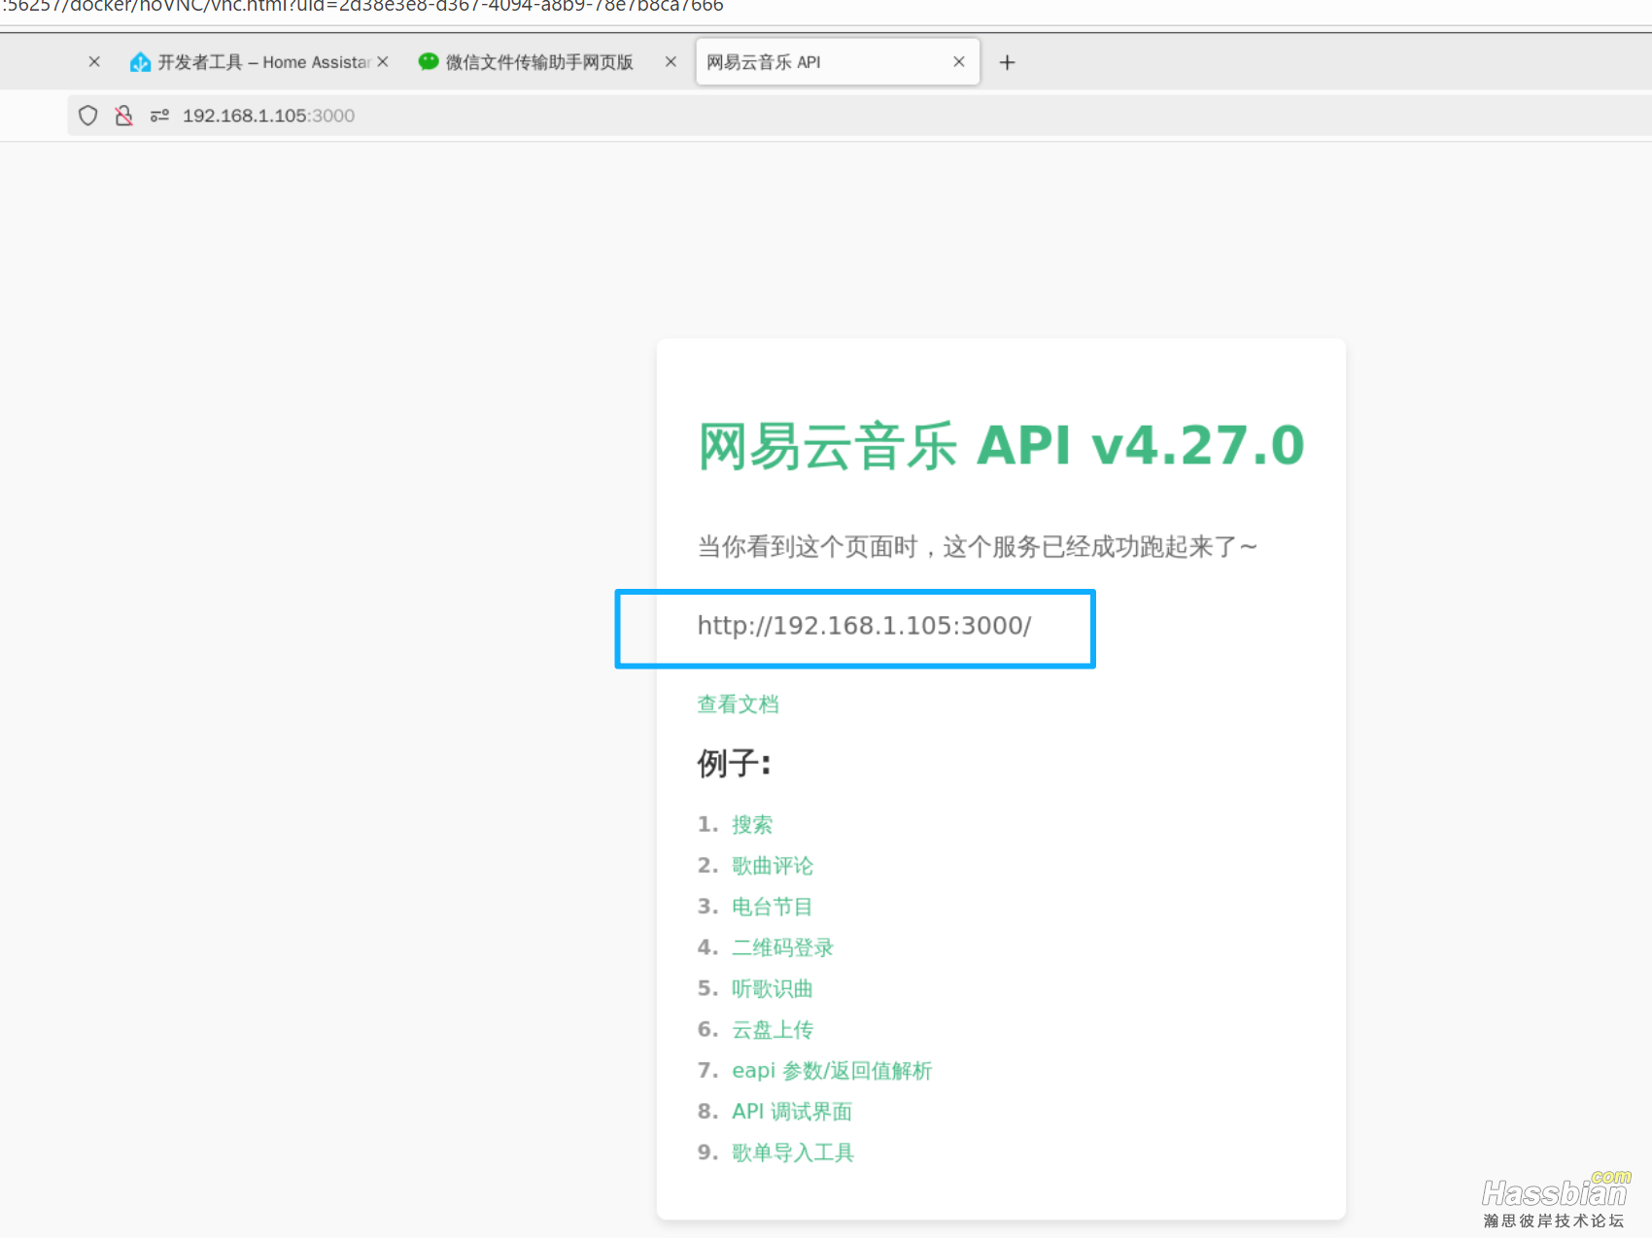Click the Home Assistant favicon on its tab
Screen dimensions: 1652x1238
point(140,61)
